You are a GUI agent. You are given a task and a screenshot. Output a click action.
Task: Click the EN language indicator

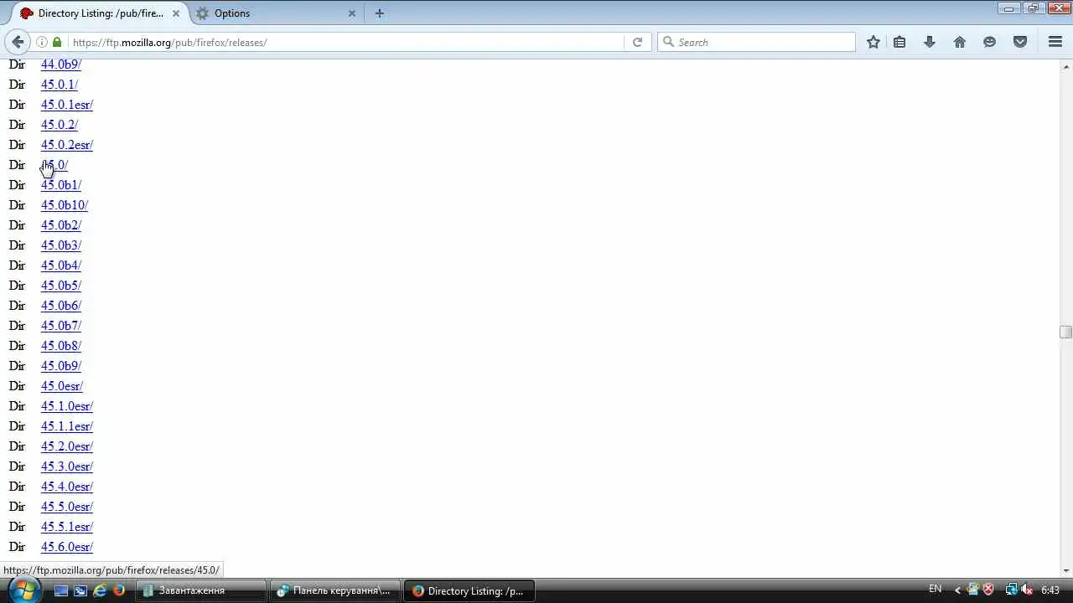(936, 590)
